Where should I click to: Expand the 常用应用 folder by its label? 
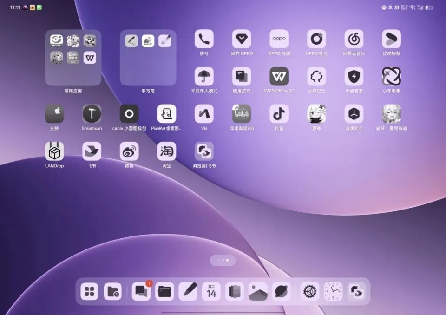tap(73, 91)
